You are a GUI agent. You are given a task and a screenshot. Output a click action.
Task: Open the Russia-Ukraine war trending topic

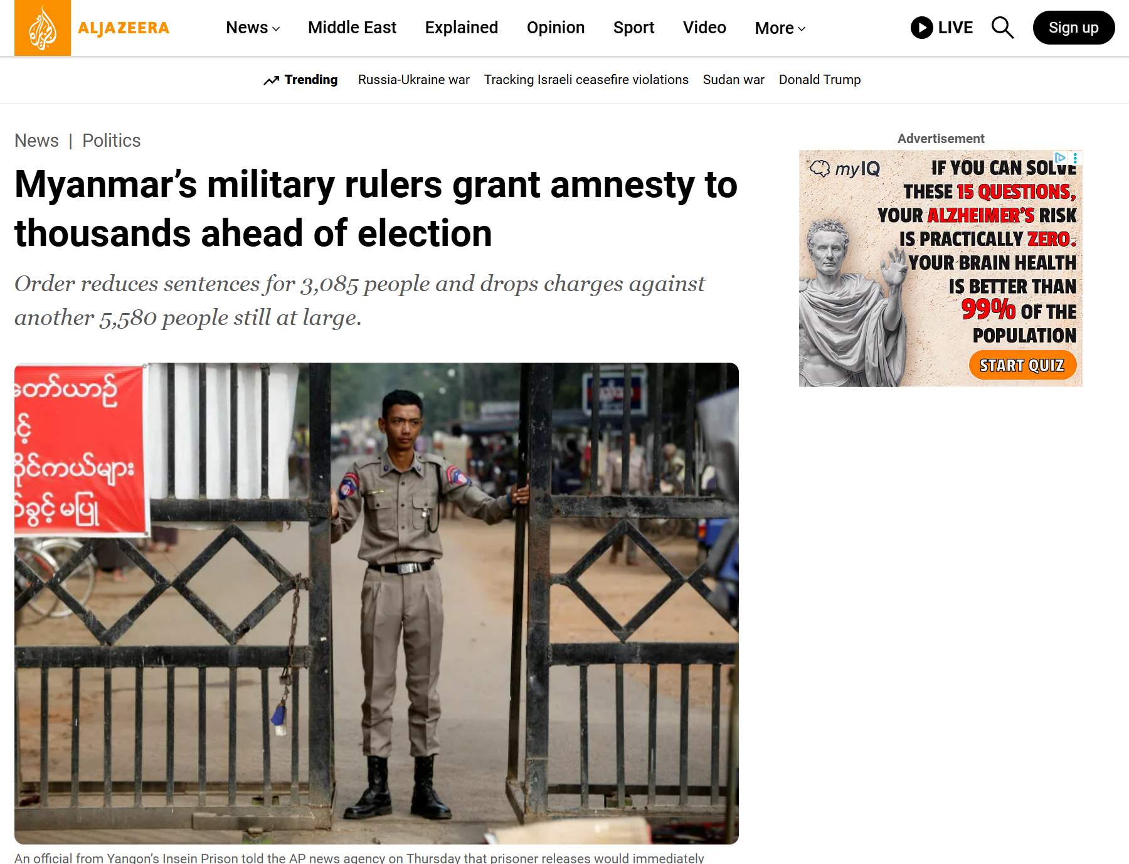[413, 80]
